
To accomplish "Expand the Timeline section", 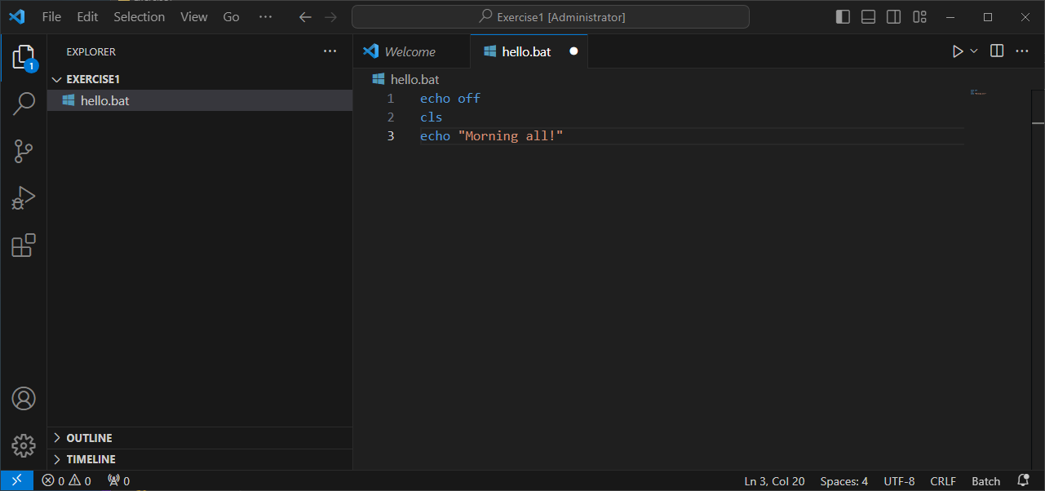I will pos(91,459).
